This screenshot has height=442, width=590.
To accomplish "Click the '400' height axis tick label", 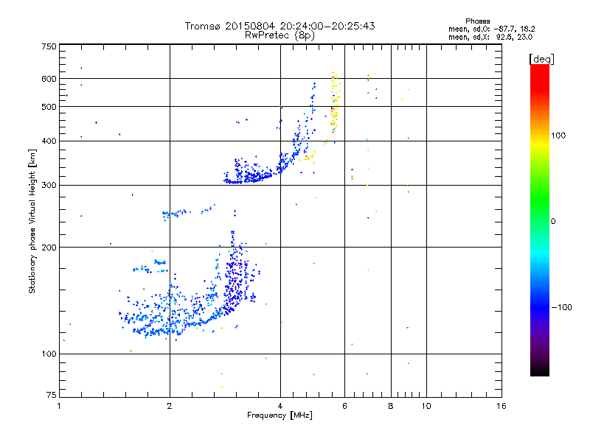I will pos(49,141).
